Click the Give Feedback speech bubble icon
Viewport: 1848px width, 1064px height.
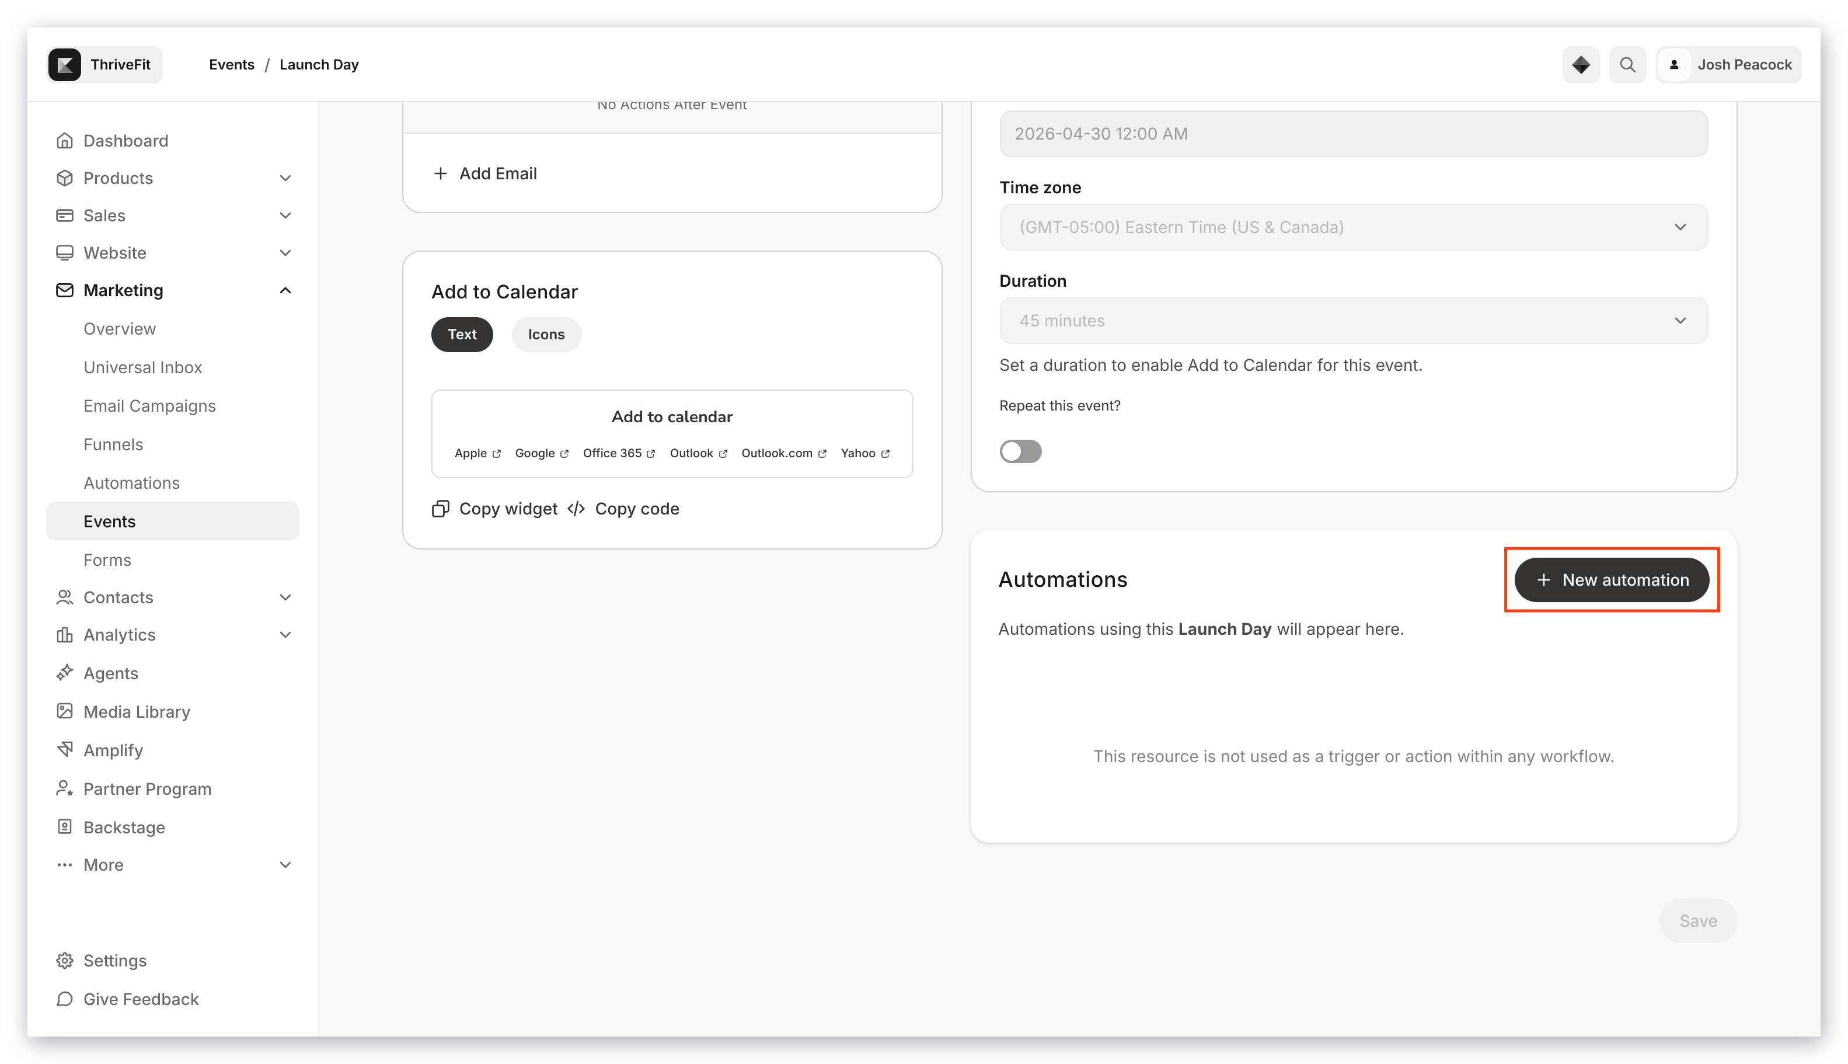click(64, 998)
